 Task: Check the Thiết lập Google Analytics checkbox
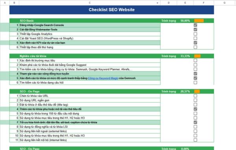click(x=195, y=34)
